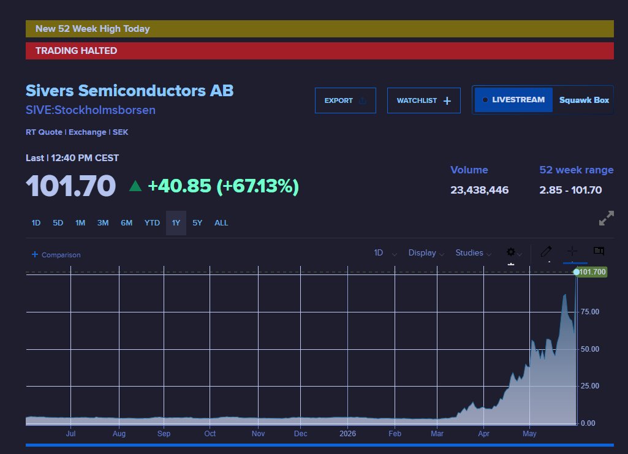Click the Volume heading label
The image size is (628, 454).
pyautogui.click(x=469, y=170)
